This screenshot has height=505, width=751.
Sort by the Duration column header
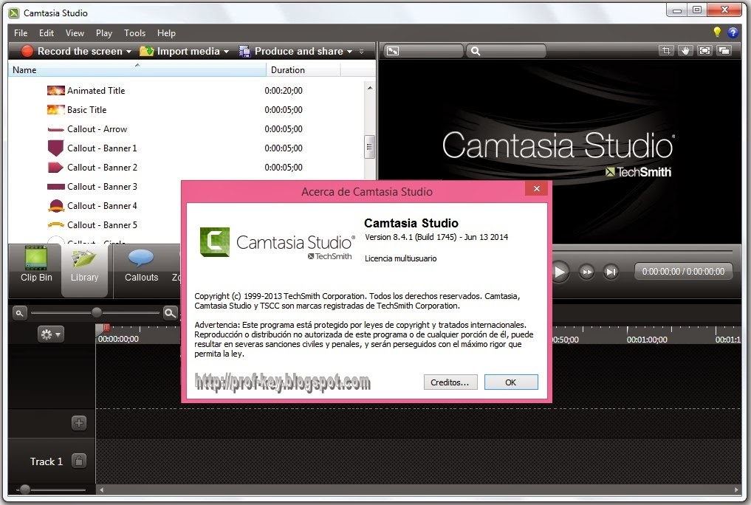[304, 70]
